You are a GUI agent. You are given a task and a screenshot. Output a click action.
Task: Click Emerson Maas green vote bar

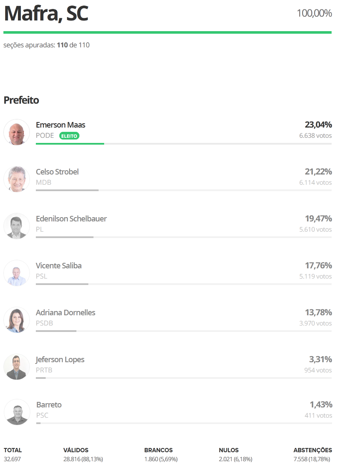coord(70,144)
